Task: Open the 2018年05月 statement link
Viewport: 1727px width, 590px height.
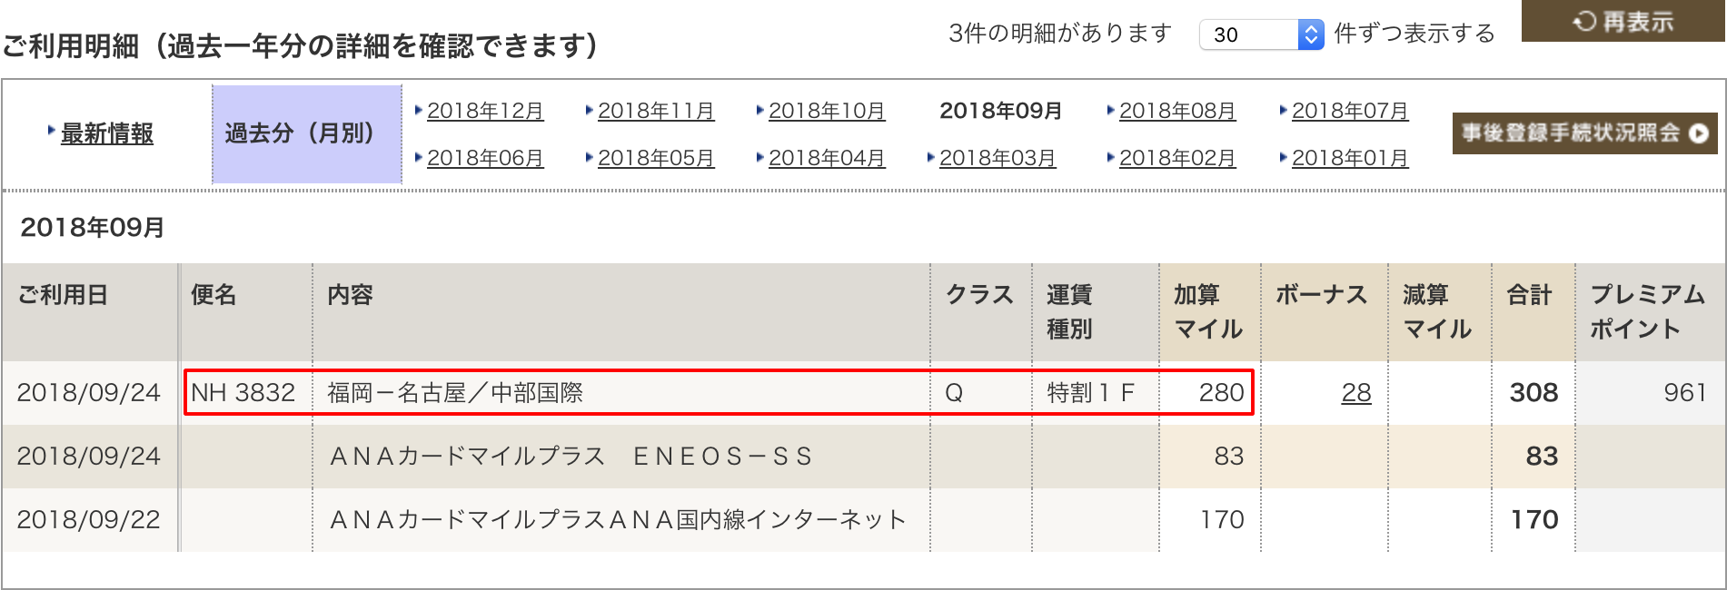Action: click(656, 158)
